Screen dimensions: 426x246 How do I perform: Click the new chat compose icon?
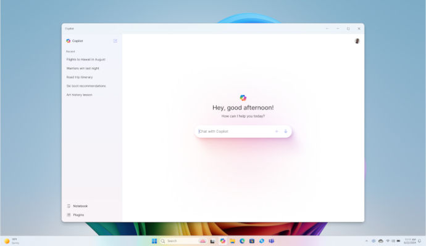tap(115, 41)
